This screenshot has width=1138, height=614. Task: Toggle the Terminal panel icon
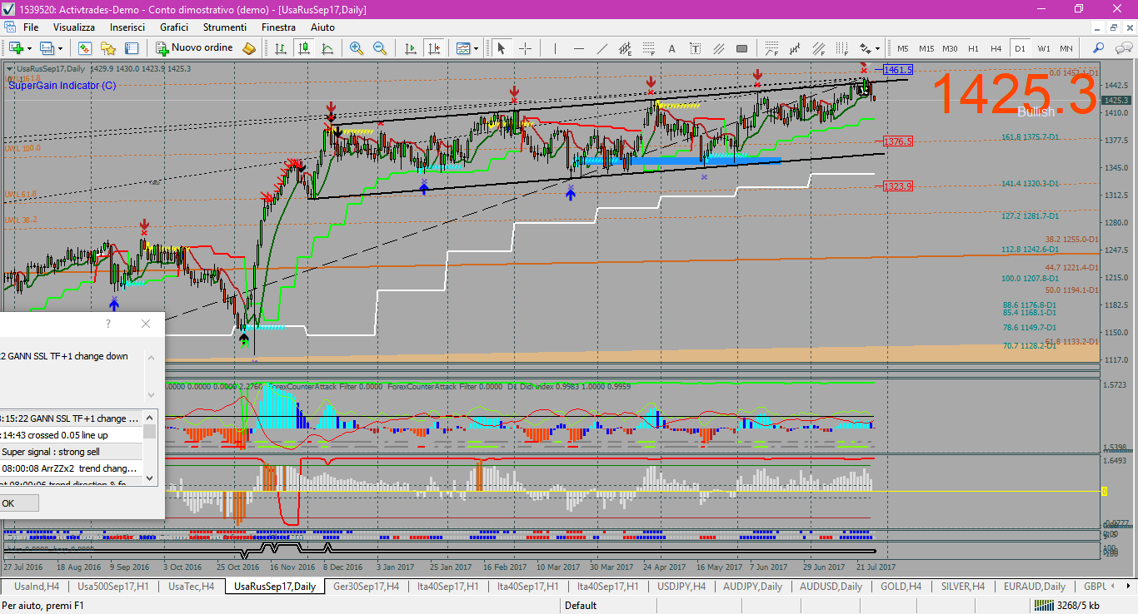click(132, 48)
